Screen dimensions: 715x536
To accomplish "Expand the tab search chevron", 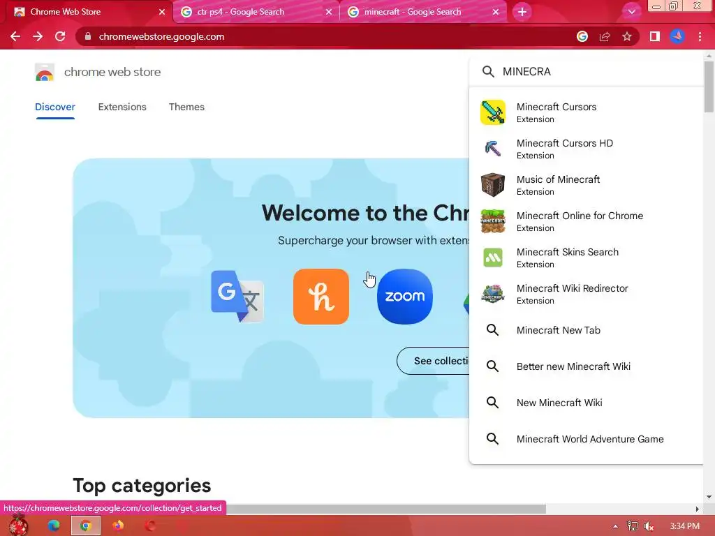I will pyautogui.click(x=631, y=12).
